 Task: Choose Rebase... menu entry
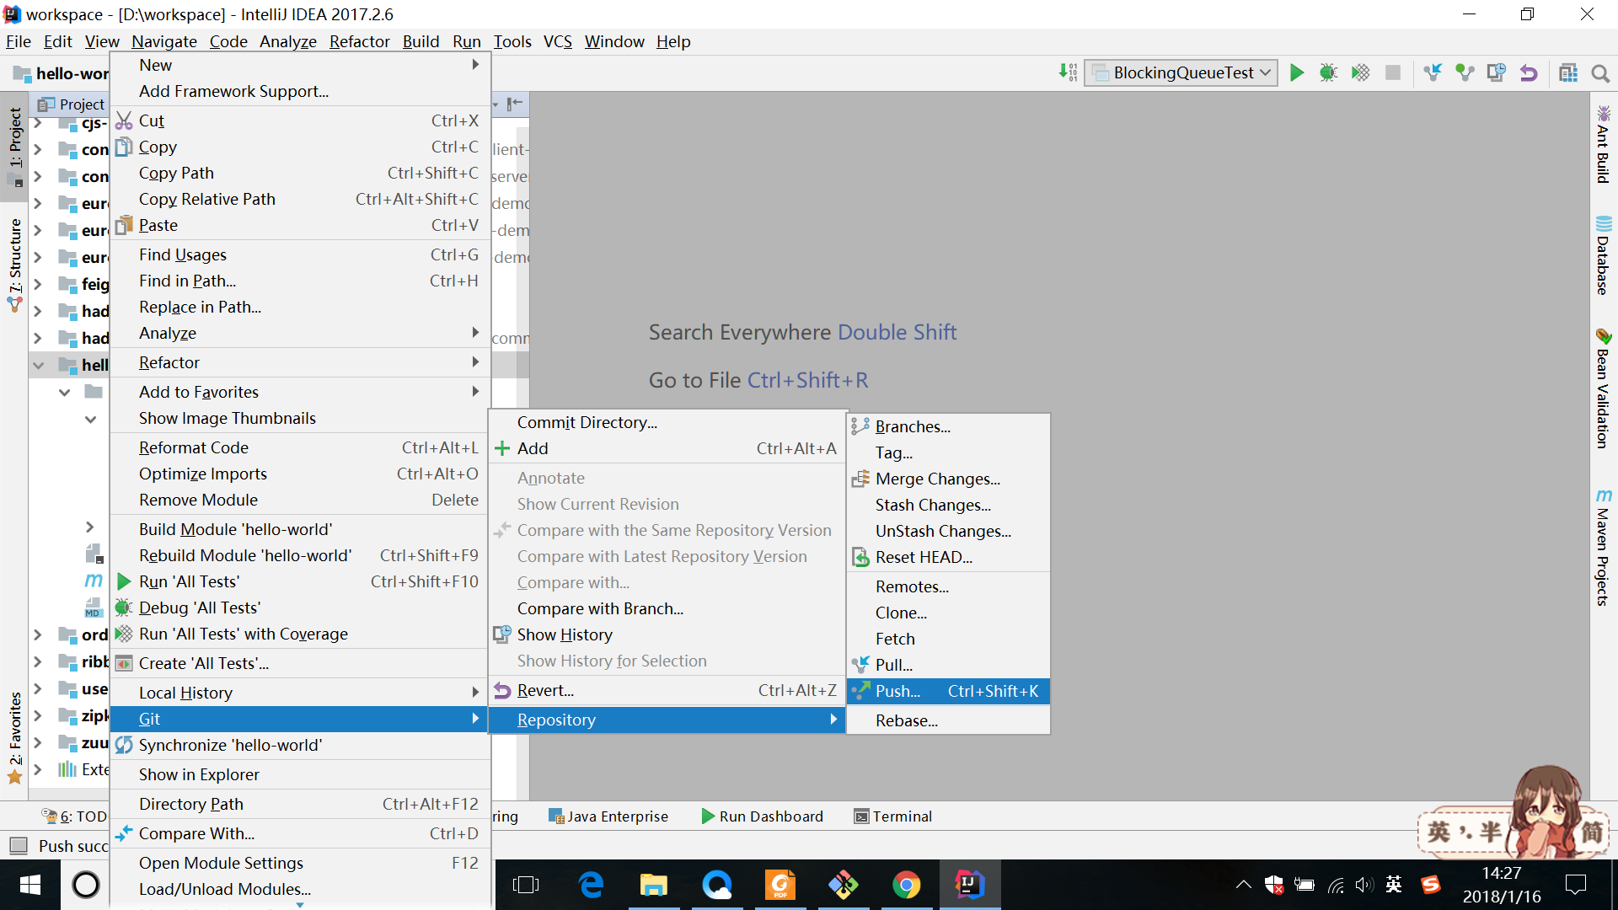948,721
